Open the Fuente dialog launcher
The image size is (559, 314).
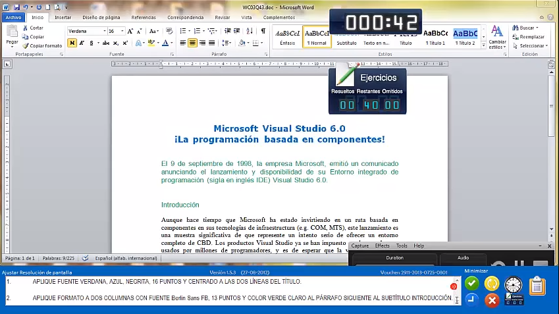(x=172, y=54)
